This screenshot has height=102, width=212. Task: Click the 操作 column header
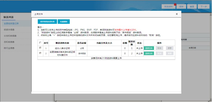(x=159, y=43)
